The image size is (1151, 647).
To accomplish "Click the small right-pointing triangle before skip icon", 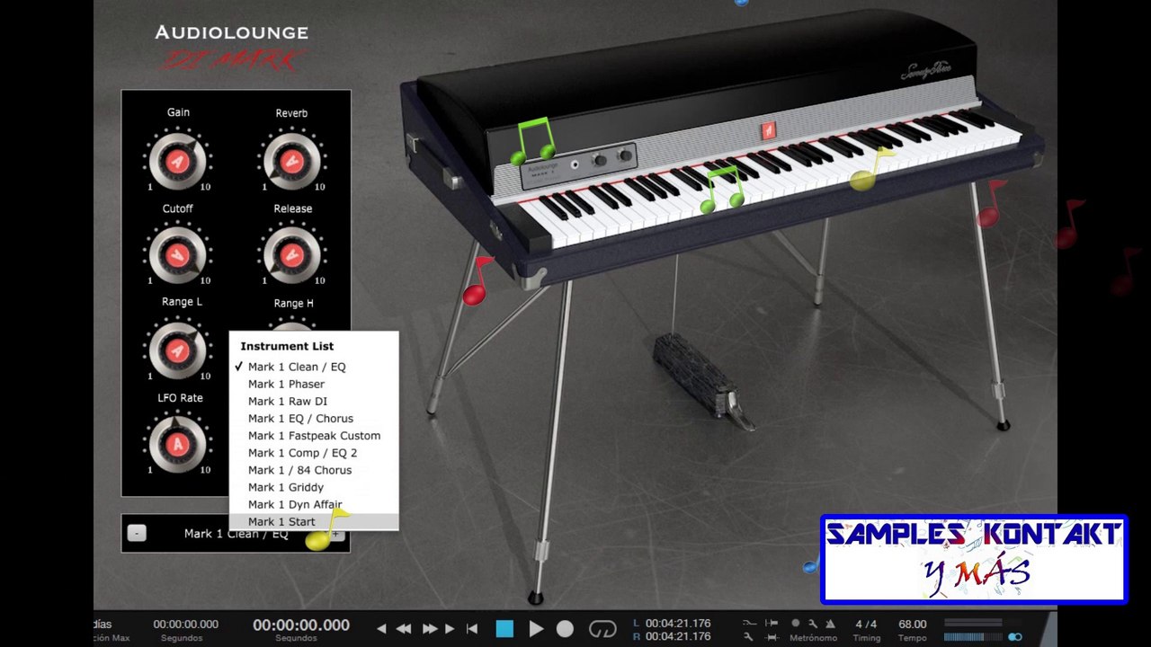I will 450,629.
